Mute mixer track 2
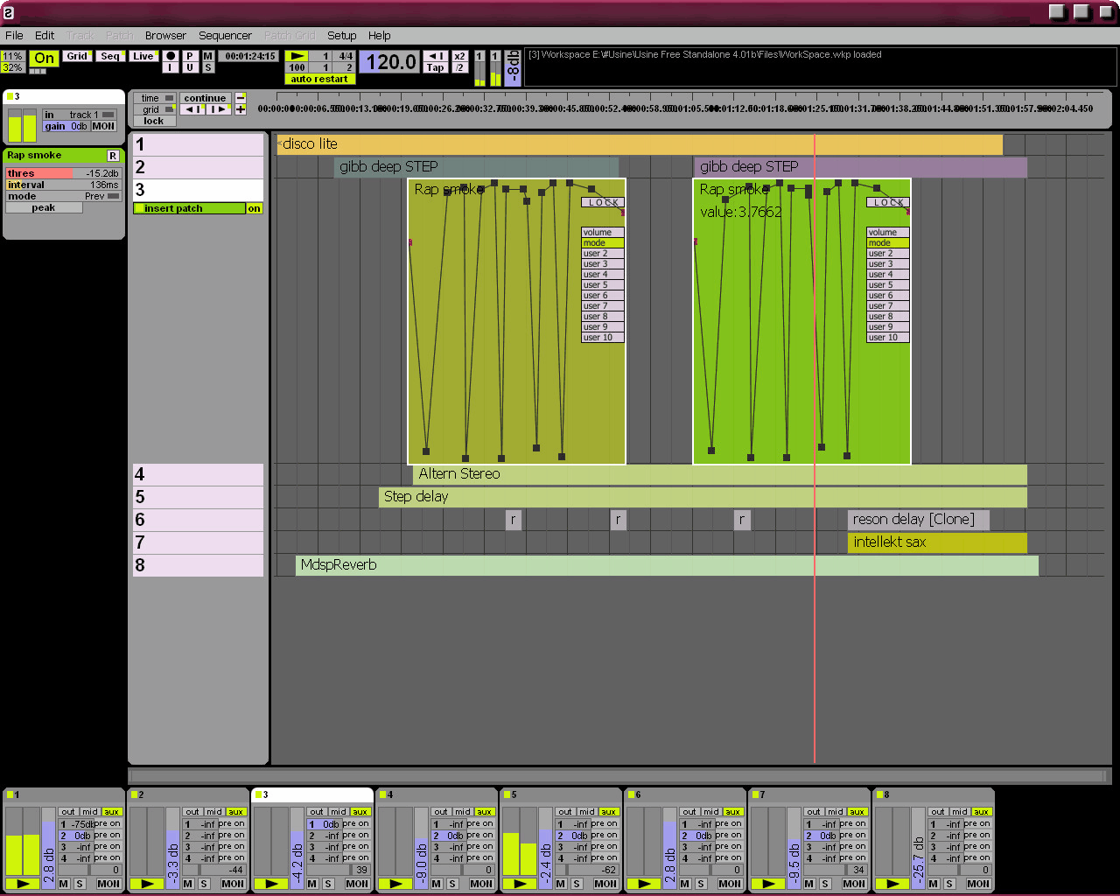The image size is (1120, 896). click(188, 884)
